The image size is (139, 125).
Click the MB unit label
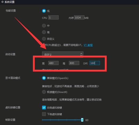point(86,18)
